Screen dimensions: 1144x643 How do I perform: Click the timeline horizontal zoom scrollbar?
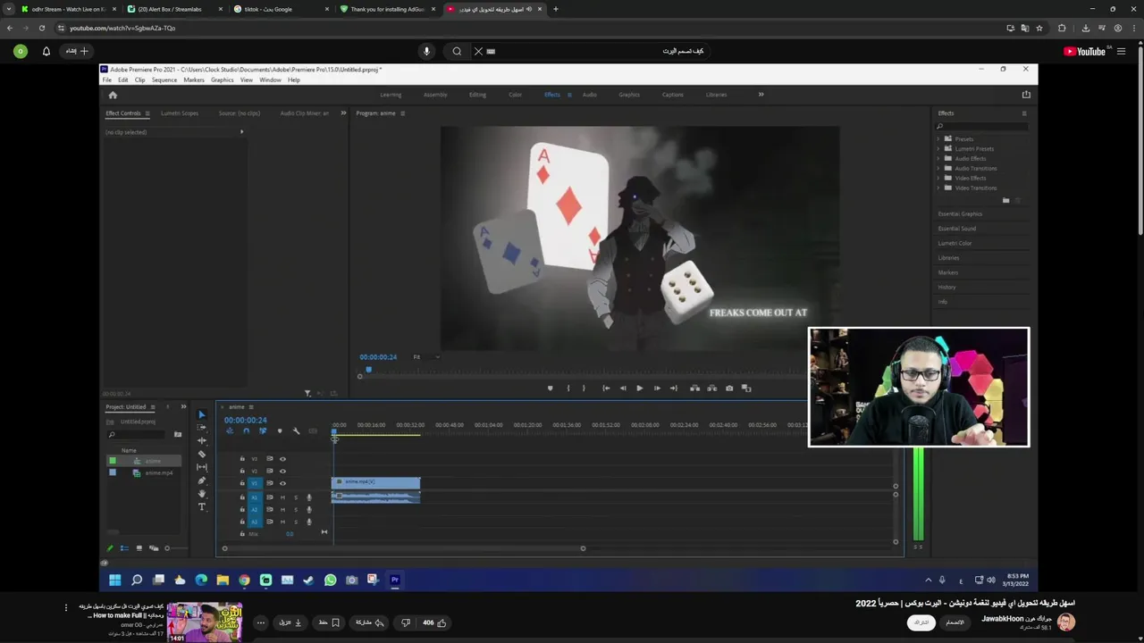404,548
